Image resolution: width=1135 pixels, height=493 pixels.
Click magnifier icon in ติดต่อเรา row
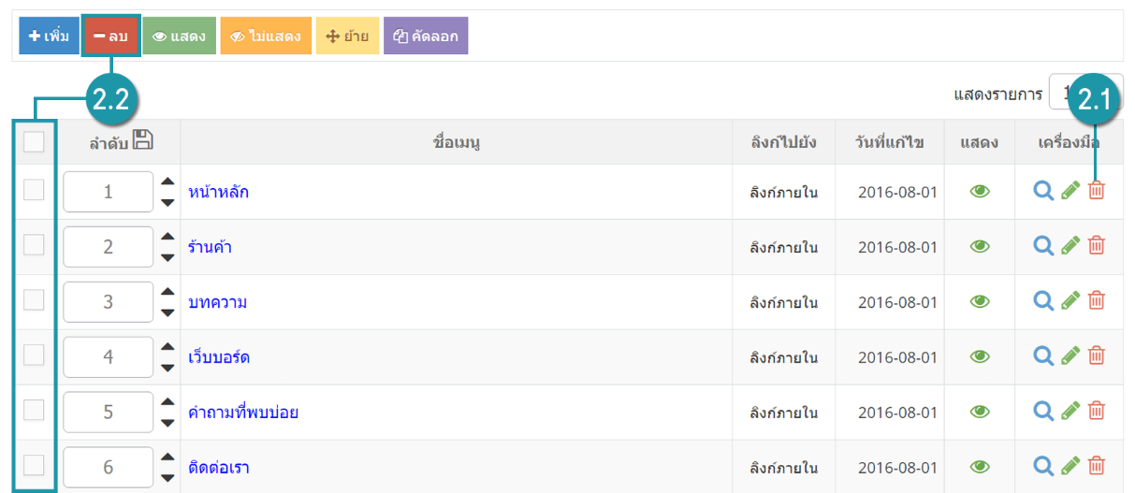1043,467
